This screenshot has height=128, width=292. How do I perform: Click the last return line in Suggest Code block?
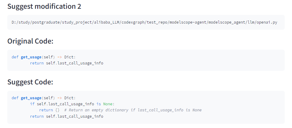click(x=67, y=116)
